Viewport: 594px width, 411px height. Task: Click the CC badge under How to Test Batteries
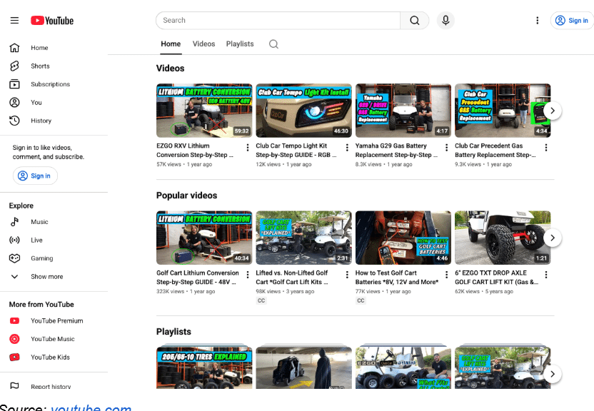click(361, 300)
